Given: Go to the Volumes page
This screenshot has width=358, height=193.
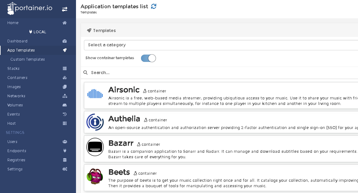Looking at the screenshot, I should (15, 105).
